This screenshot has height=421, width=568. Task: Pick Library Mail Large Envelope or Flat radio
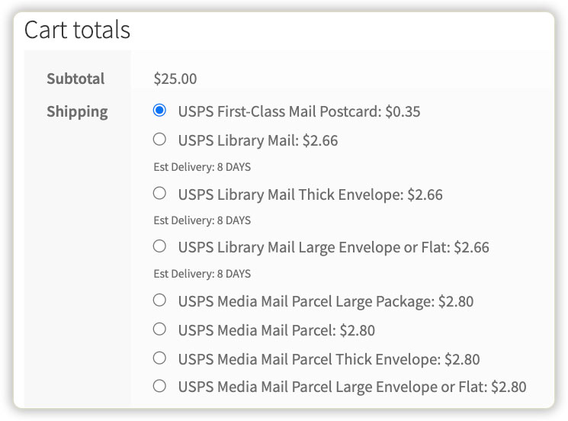point(159,246)
